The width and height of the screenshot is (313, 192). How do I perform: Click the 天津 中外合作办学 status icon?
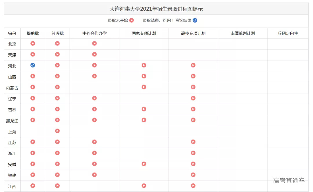point(94,54)
